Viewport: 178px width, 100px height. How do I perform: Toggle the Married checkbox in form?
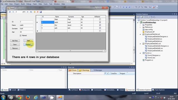pyautogui.click(x=21, y=36)
